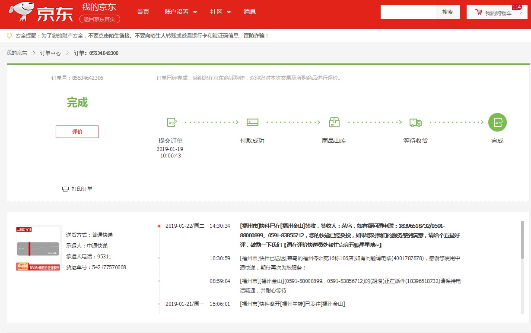Click the 14:30:34 tracking time
The image size is (531, 333).
click(x=220, y=226)
